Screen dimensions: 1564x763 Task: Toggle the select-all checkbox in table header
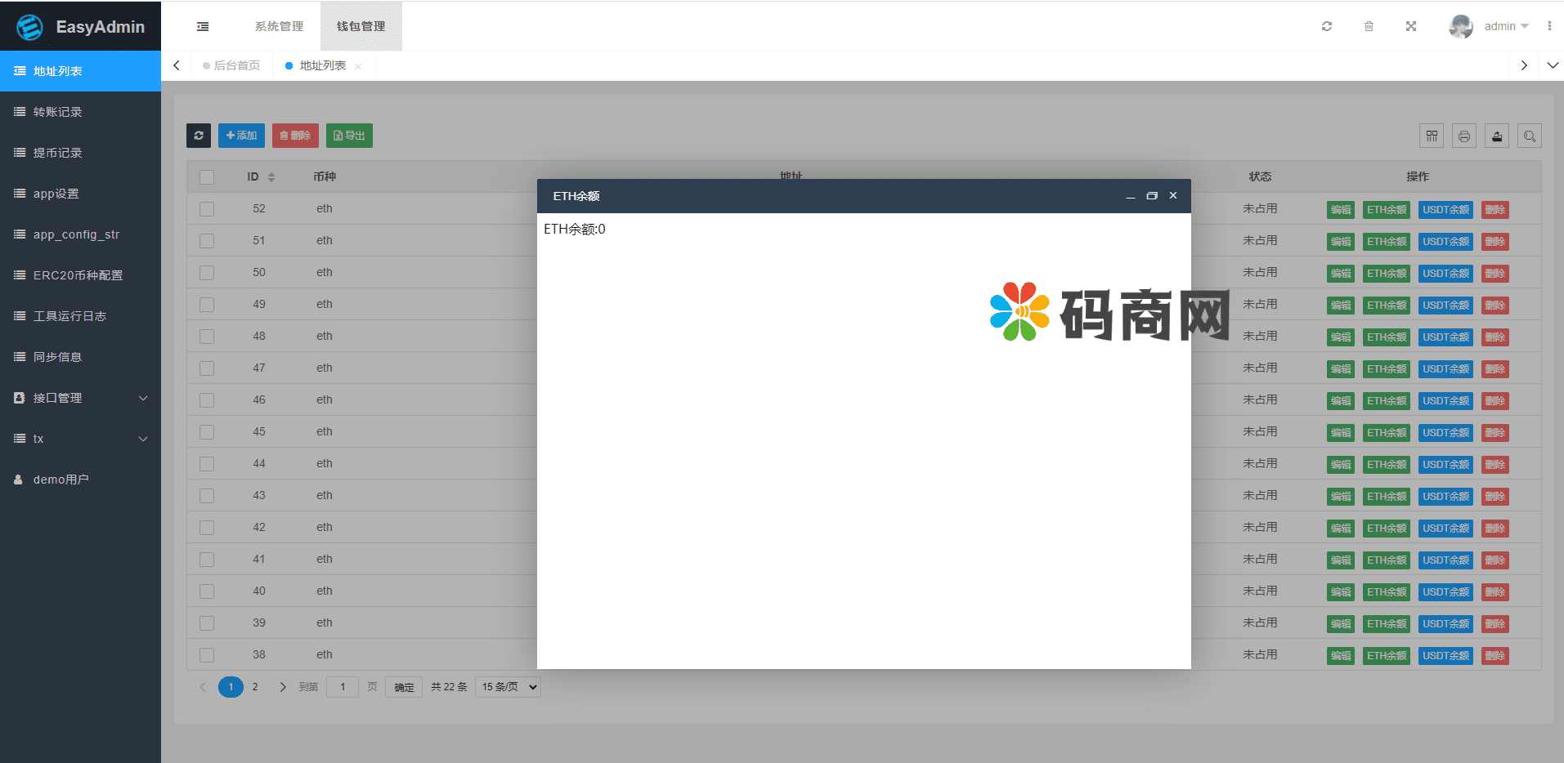(x=207, y=177)
